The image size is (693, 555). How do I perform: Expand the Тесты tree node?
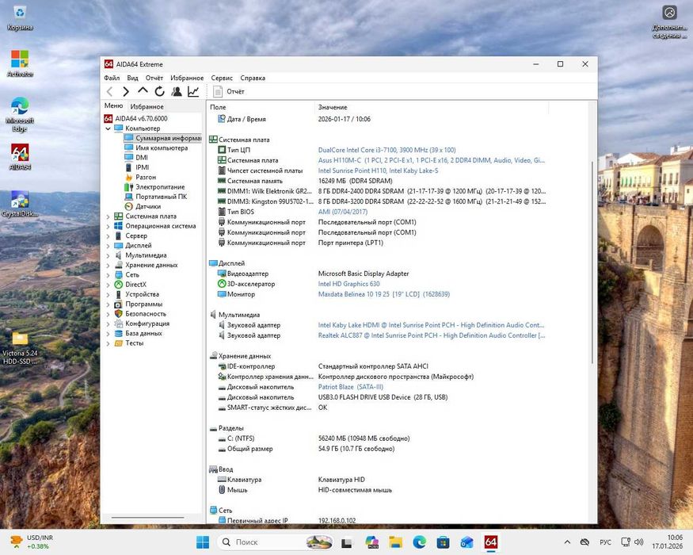coord(108,343)
